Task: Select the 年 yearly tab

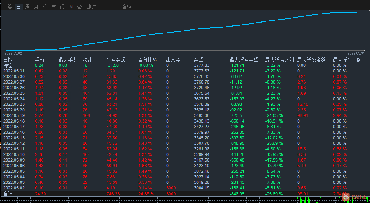Action: (x=54, y=7)
